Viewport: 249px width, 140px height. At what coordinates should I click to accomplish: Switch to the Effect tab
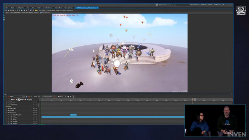tap(12, 8)
